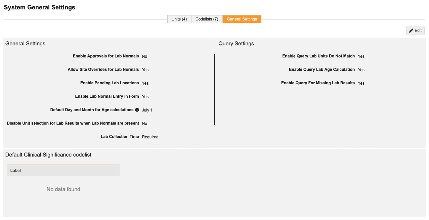Click the System General Settings page title
This screenshot has height=220, width=429.
pos(40,7)
